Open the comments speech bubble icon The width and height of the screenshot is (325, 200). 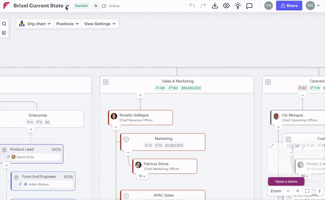pyautogui.click(x=249, y=6)
